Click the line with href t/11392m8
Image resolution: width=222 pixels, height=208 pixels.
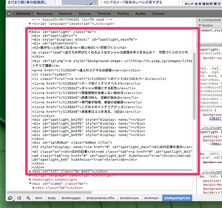[x=86, y=111]
